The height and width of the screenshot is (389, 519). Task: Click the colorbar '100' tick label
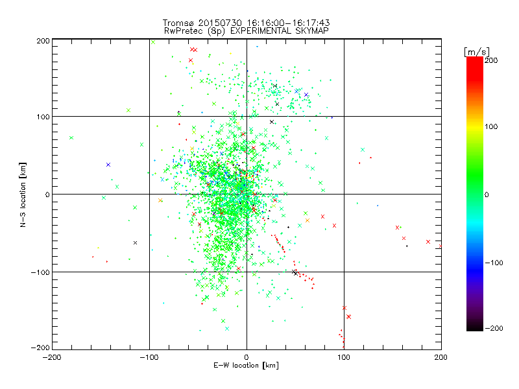click(x=491, y=126)
